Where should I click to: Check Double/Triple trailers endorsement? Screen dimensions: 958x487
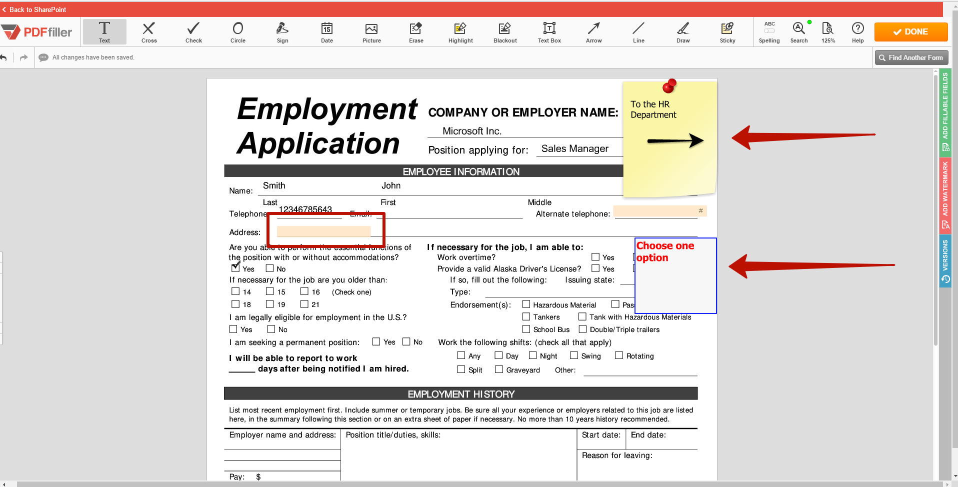[x=582, y=329]
